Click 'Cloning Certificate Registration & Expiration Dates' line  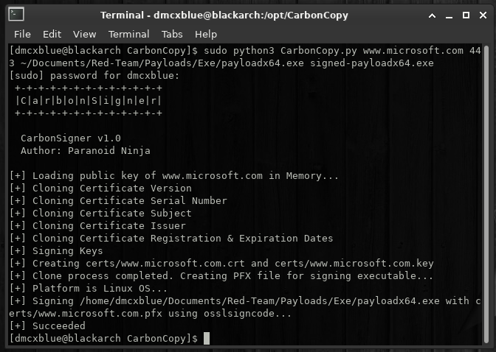coord(171,239)
